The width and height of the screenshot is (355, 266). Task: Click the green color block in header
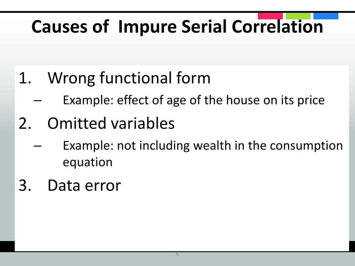[298, 16]
